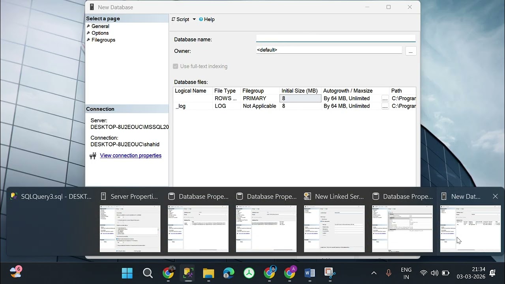
Task: Open the Script dropdown arrow
Action: pos(194,19)
